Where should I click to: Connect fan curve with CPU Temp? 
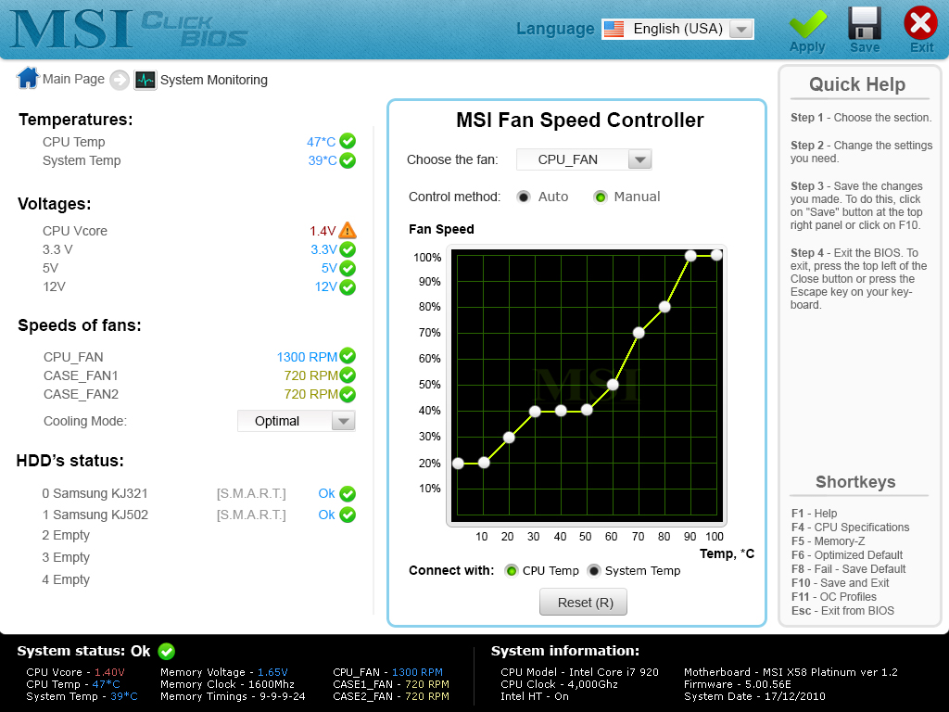pyautogui.click(x=512, y=571)
